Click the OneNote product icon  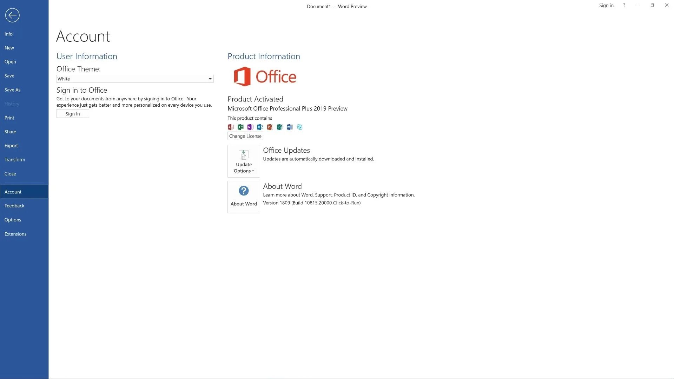pos(250,127)
